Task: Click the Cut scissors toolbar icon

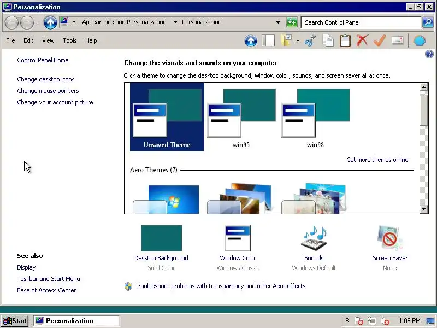Action: (x=310, y=40)
